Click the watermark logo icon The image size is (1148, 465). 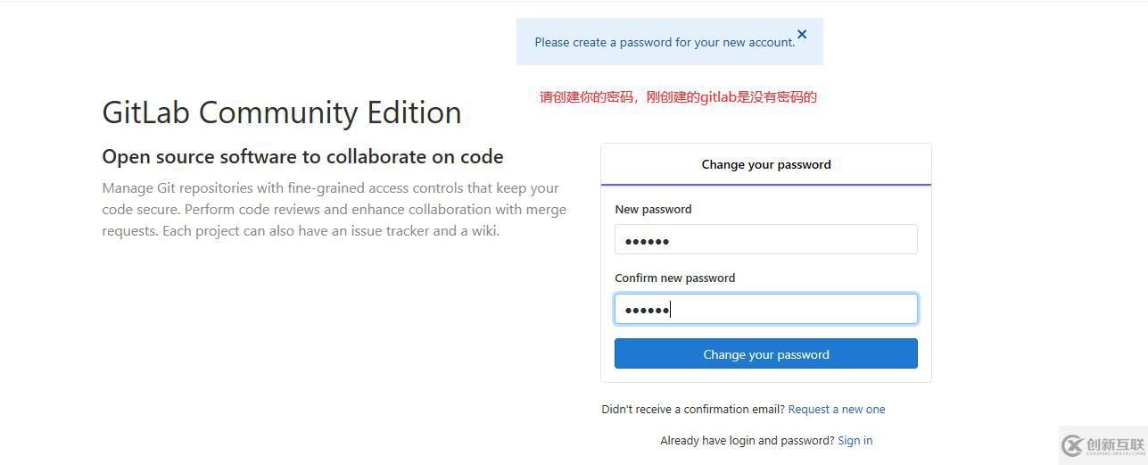click(x=1071, y=445)
